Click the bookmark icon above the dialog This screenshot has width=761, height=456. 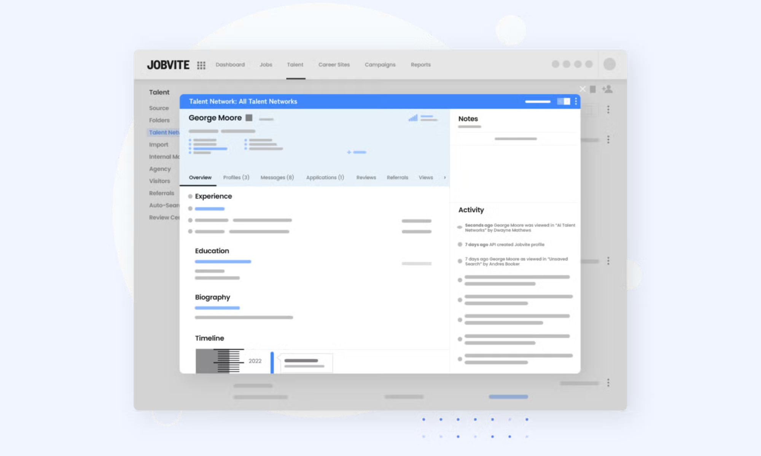pyautogui.click(x=592, y=89)
